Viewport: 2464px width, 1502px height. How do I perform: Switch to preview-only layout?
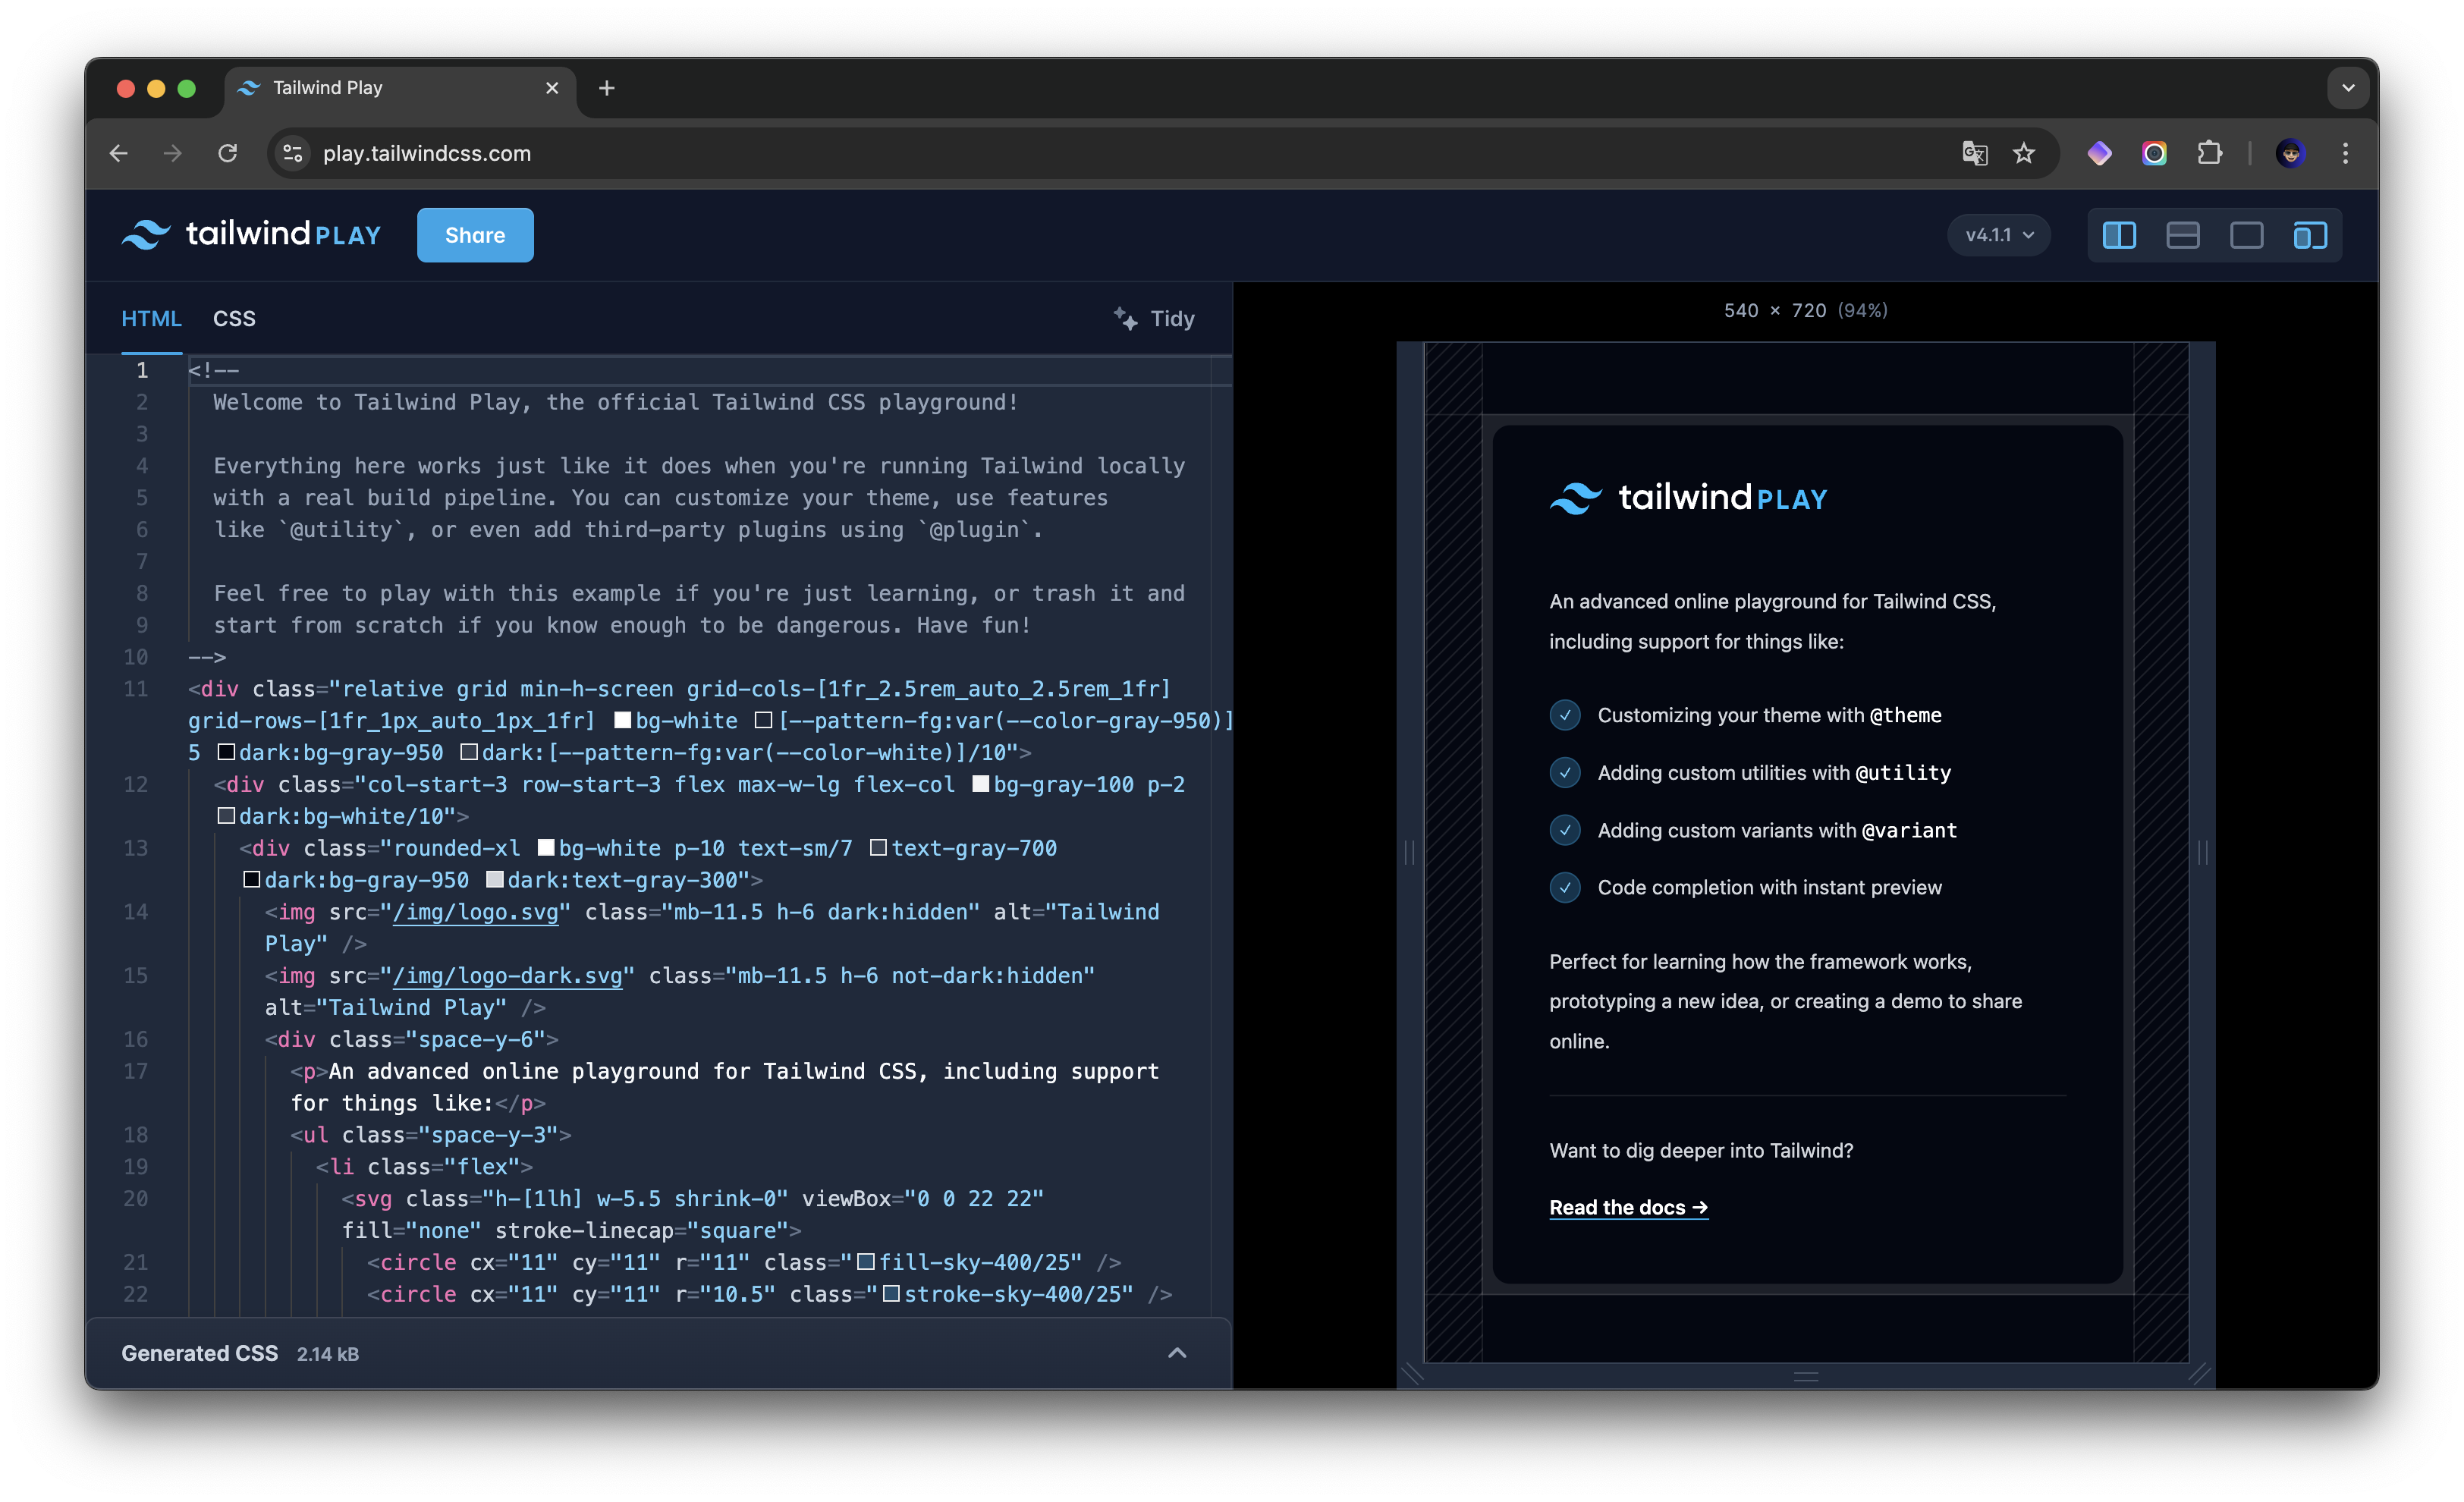[x=2247, y=235]
